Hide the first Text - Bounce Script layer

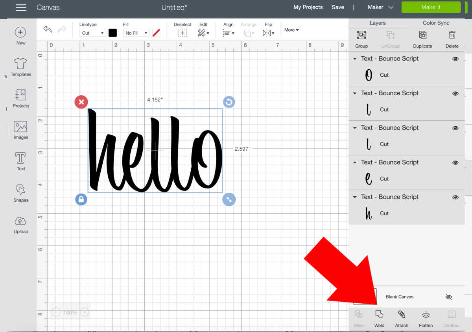455,59
